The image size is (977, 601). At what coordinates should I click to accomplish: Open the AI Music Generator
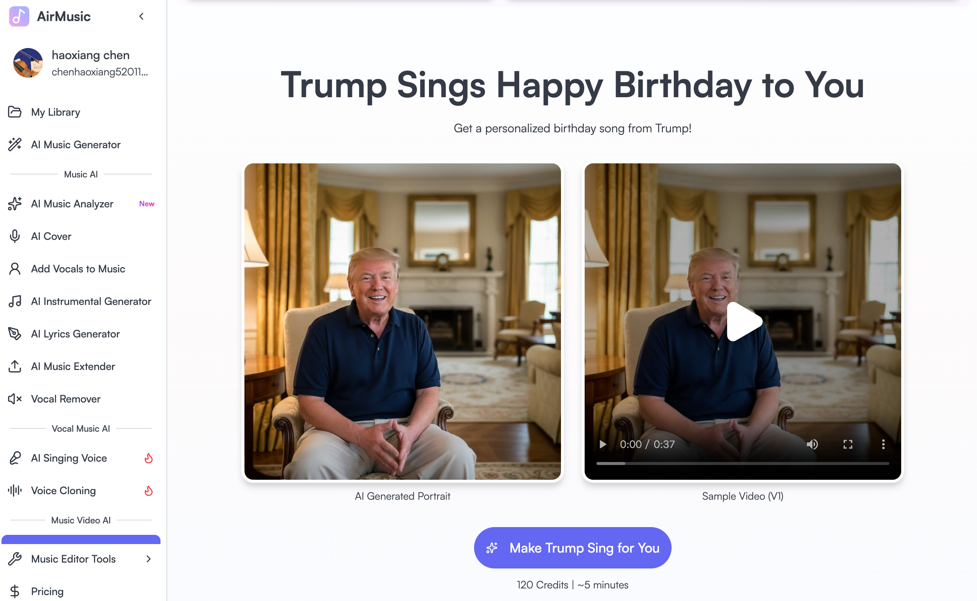click(x=75, y=145)
